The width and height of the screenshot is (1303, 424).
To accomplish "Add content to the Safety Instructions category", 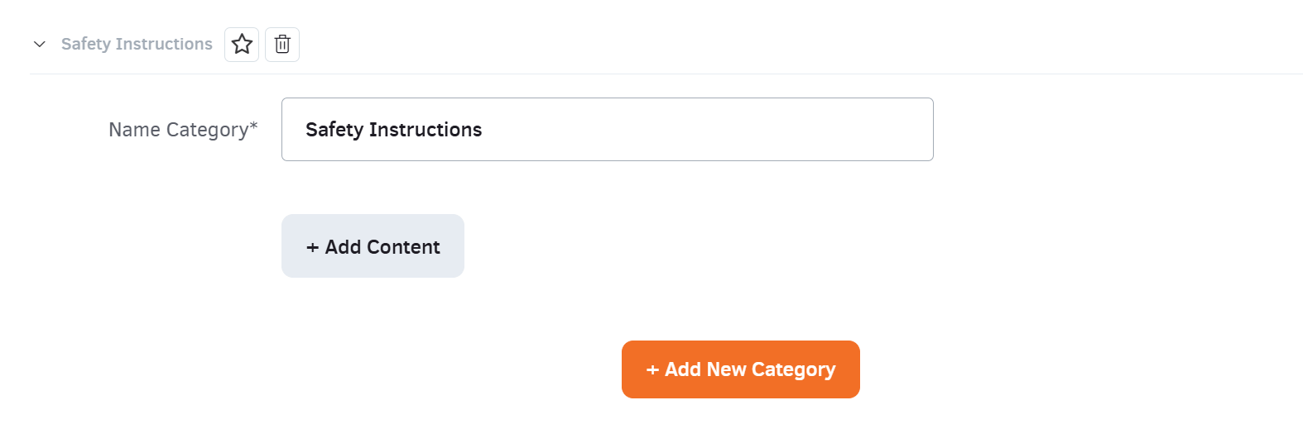I will click(373, 246).
